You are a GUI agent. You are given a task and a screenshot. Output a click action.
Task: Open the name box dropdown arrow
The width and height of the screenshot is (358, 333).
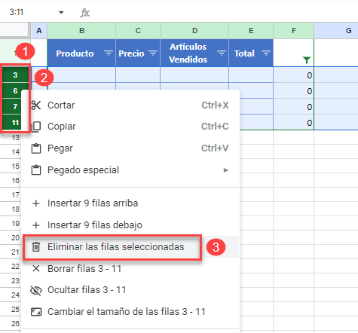(x=61, y=12)
